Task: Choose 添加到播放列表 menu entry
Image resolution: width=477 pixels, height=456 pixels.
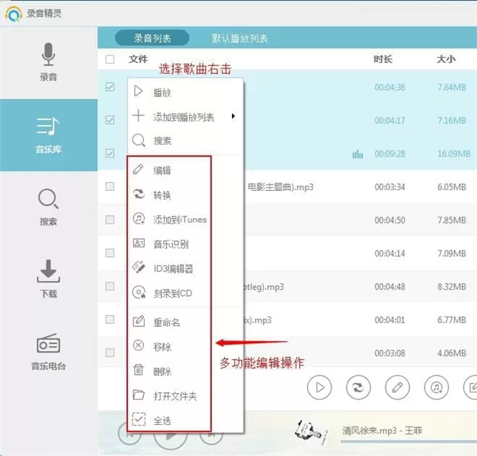Action: [x=185, y=117]
